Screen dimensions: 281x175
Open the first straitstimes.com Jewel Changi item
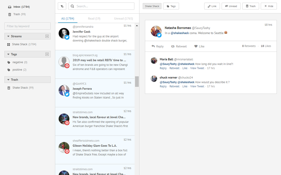coord(95,121)
